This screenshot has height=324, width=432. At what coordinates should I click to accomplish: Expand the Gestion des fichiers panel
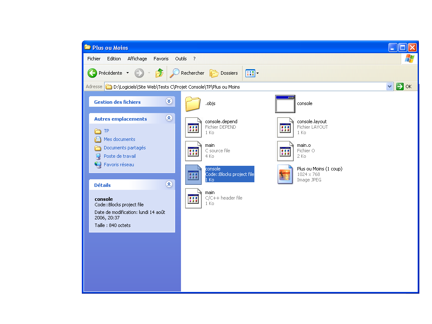coord(169,102)
